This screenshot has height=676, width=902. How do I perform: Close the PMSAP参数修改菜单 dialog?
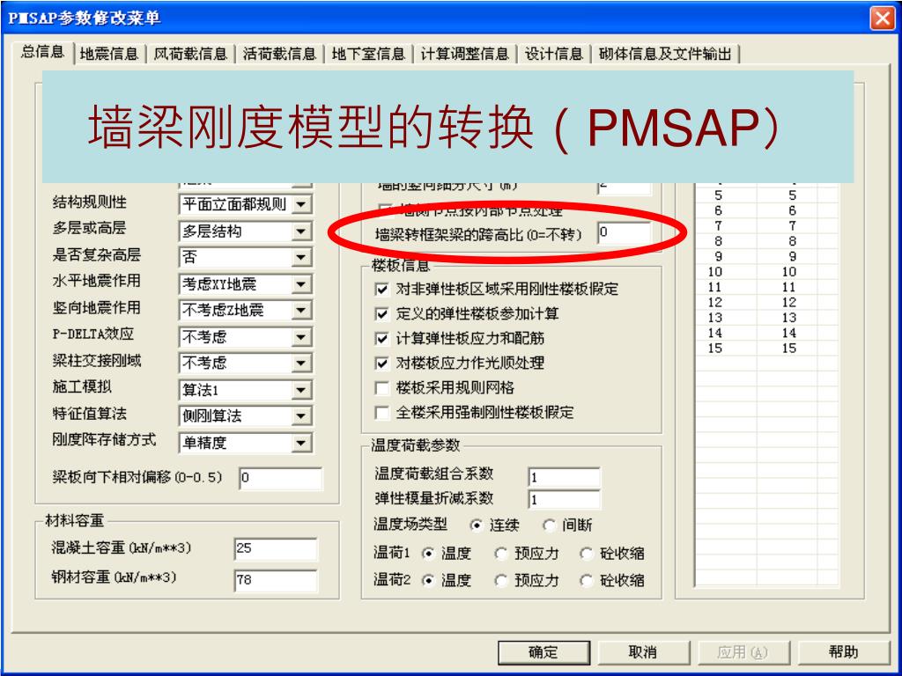click(882, 18)
